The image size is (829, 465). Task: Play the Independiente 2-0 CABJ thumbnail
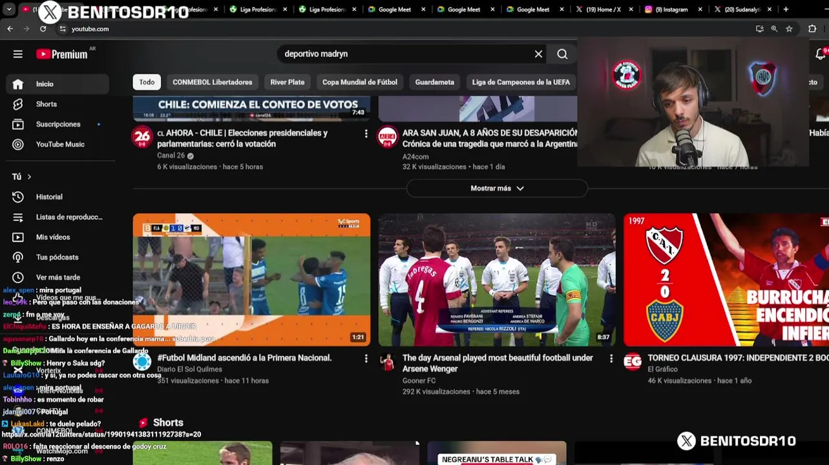[x=726, y=280]
